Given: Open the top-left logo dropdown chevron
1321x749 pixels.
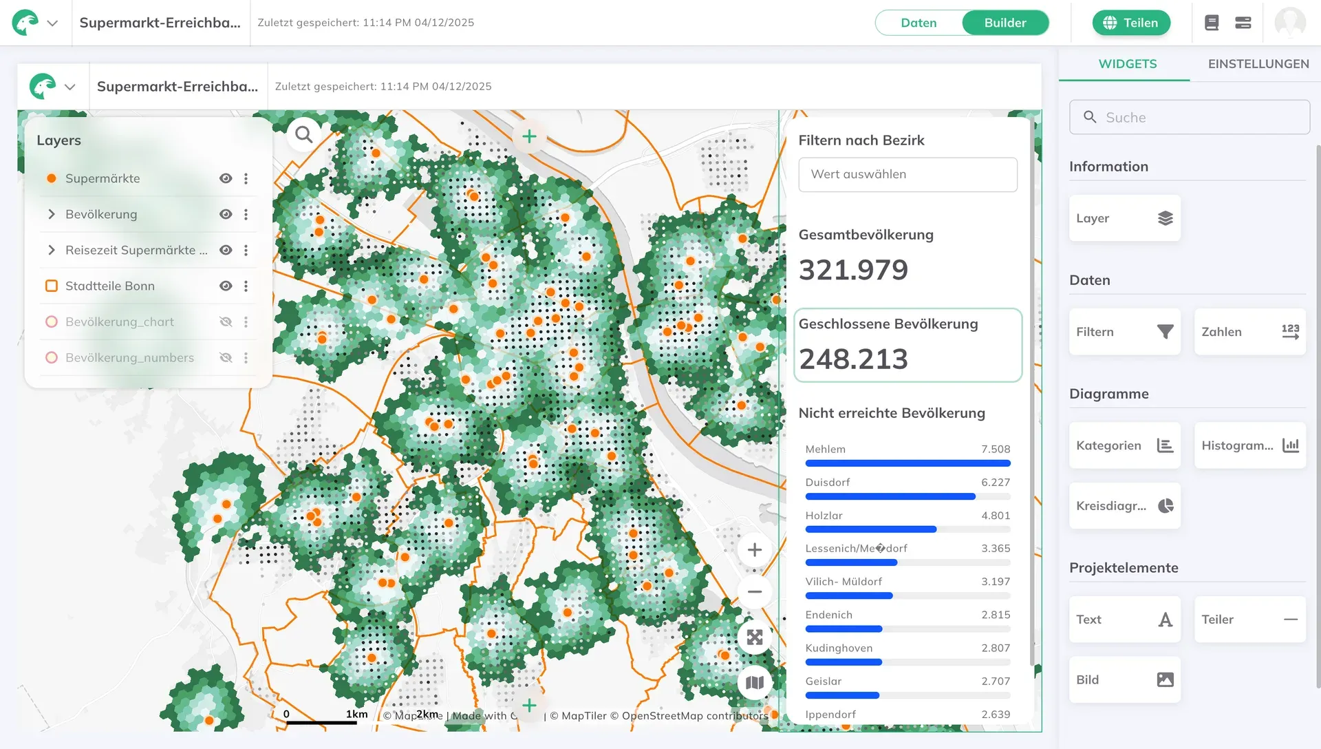Looking at the screenshot, I should tap(52, 23).
